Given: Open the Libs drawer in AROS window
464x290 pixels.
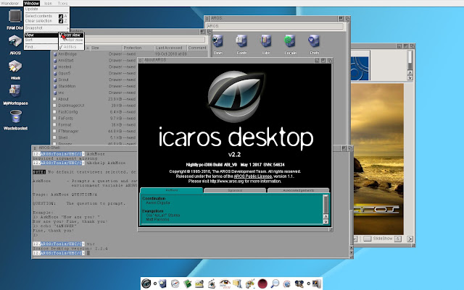Looking at the screenshot, I should point(266,41).
